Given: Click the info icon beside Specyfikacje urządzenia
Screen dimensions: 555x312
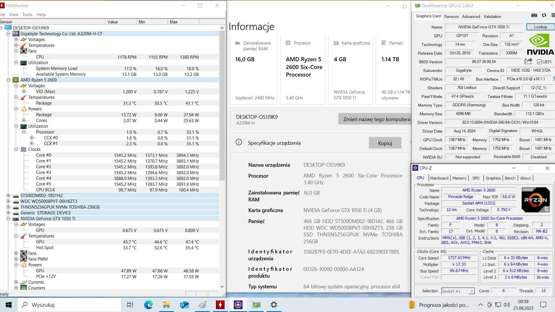Looking at the screenshot, I should click(239, 142).
